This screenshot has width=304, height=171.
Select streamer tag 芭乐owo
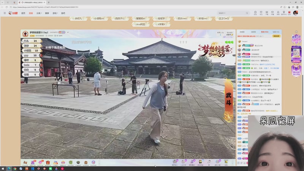coord(182,19)
